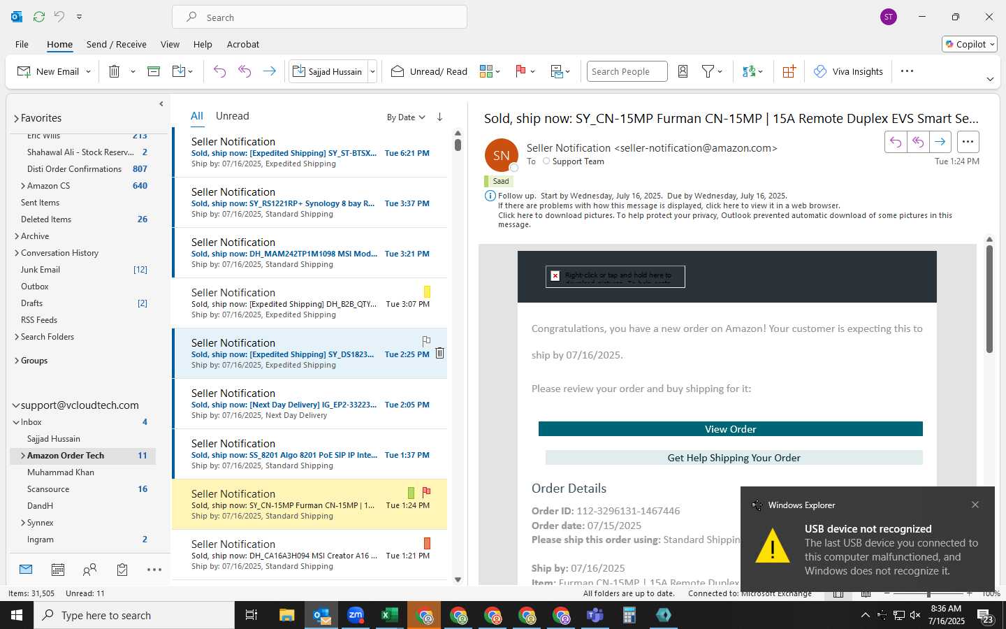Dismiss the USB device notification

(975, 505)
